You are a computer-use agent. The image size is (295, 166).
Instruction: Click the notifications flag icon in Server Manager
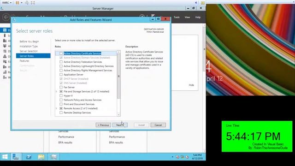tap(153, 16)
